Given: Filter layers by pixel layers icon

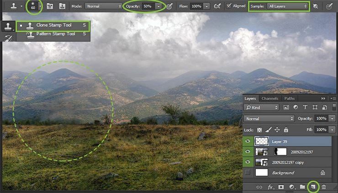Looking at the screenshot, I should coord(286,107).
